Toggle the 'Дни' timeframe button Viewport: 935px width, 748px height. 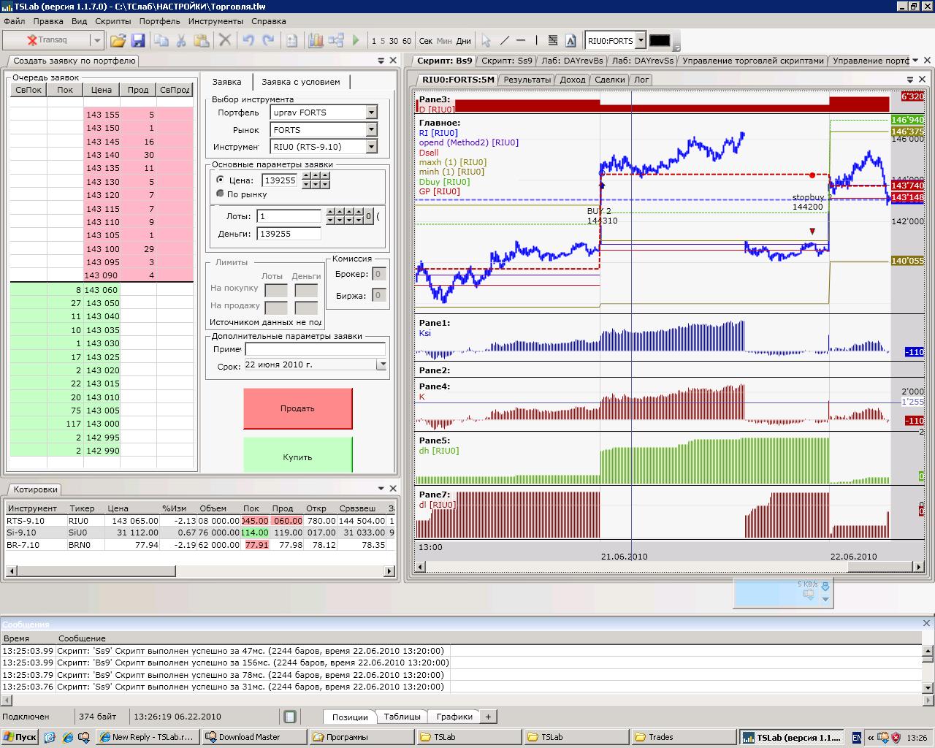464,41
